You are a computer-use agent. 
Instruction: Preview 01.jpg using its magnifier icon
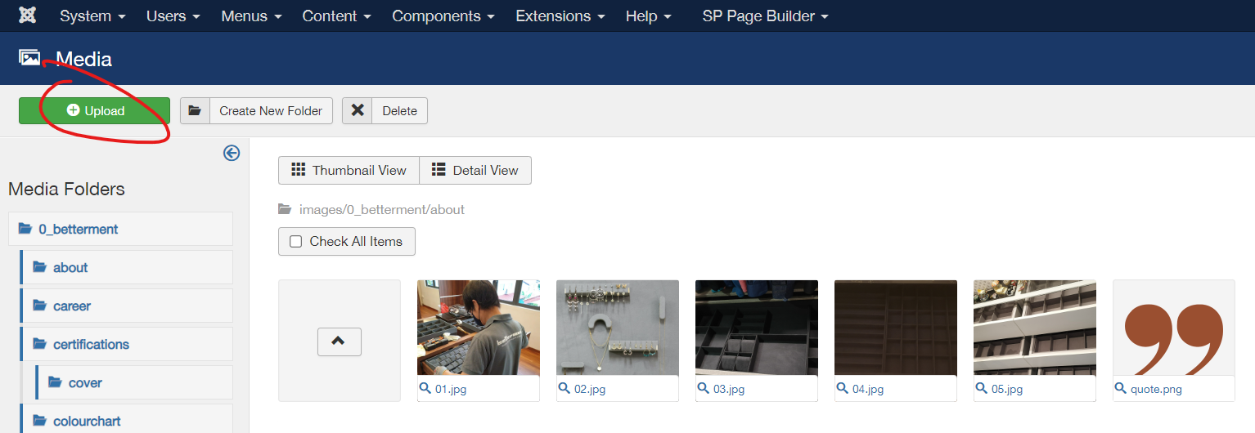point(425,389)
